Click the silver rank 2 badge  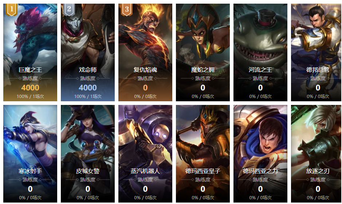[69, 9]
